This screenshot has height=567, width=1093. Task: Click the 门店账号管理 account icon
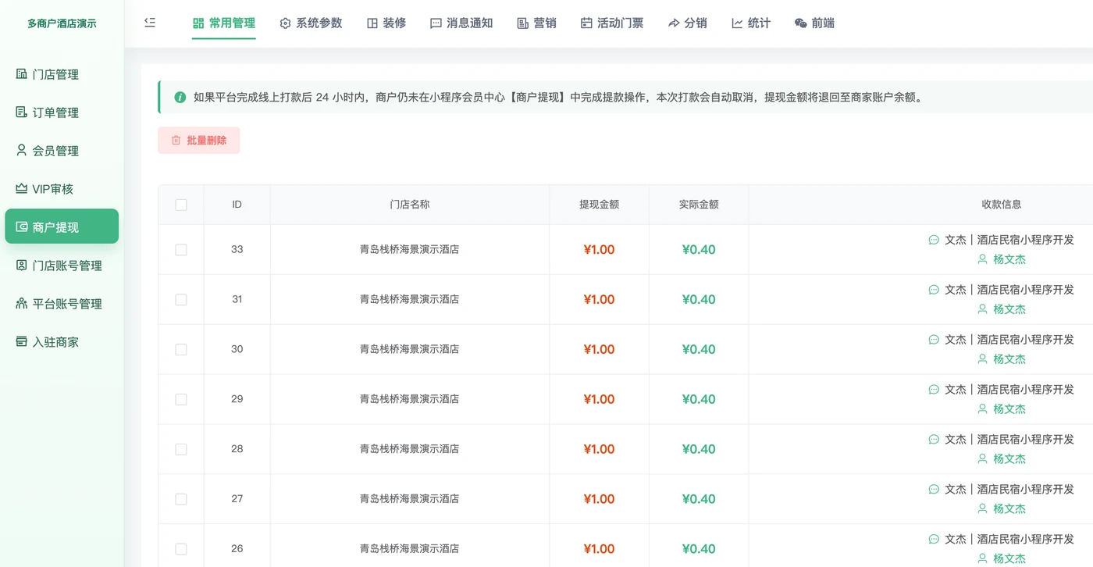[22, 265]
